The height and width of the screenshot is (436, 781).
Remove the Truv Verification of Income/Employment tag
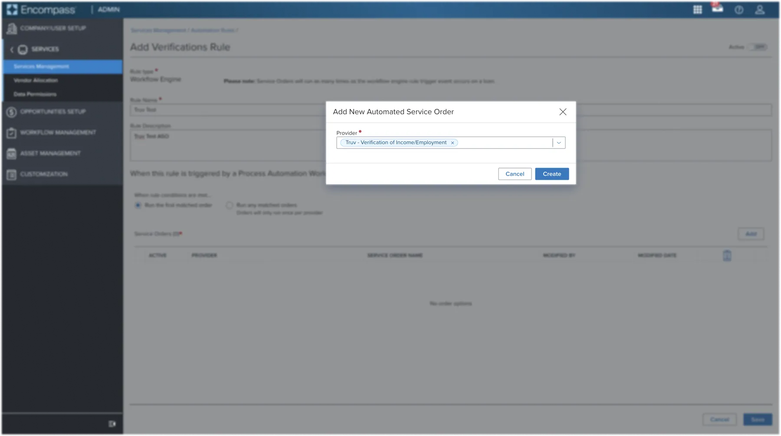click(x=453, y=142)
